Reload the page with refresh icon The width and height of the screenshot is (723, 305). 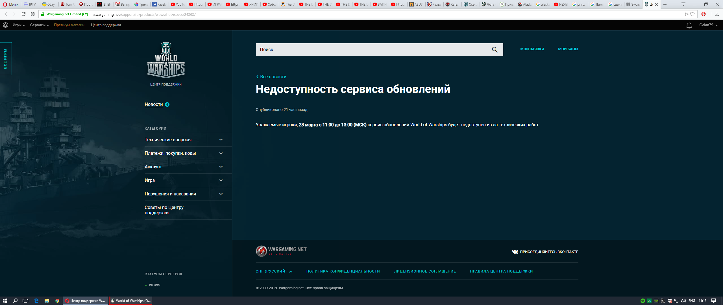tap(23, 14)
